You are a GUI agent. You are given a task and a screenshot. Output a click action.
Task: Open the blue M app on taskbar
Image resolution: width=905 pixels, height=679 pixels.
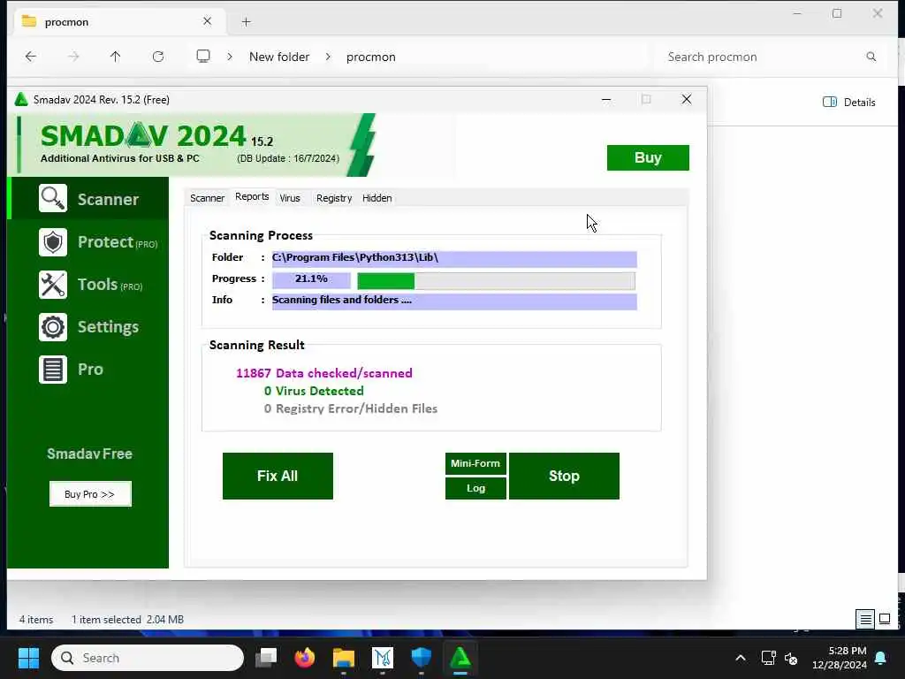(382, 658)
